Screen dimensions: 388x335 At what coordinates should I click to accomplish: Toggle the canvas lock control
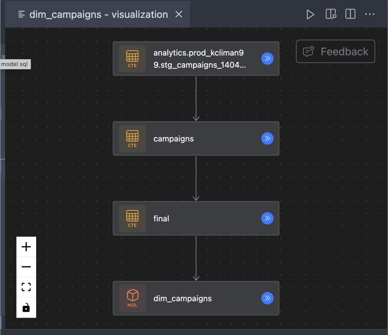(x=26, y=307)
